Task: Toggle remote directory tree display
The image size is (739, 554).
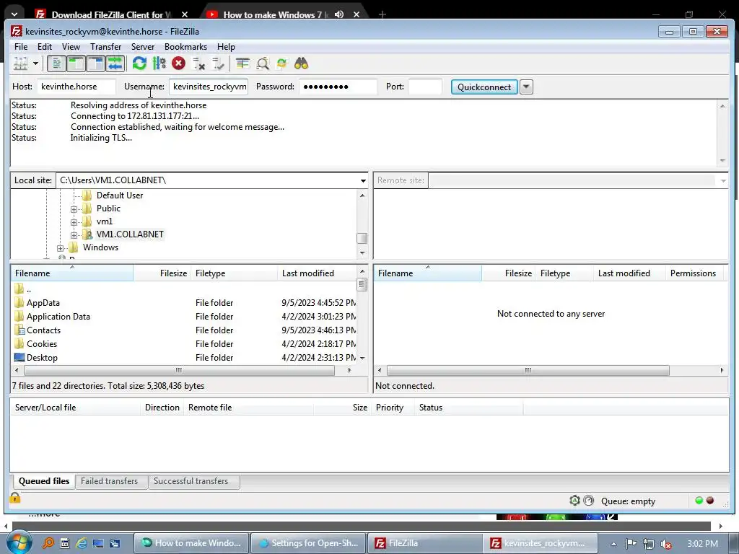Action: coord(96,63)
